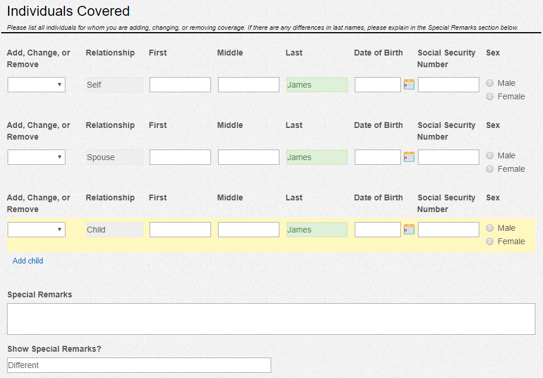Focus the Social Security Number field for Child
This screenshot has width=543, height=378.
[448, 230]
